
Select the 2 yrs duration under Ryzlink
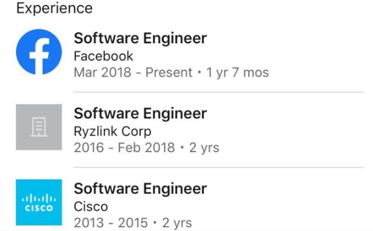pos(204,148)
